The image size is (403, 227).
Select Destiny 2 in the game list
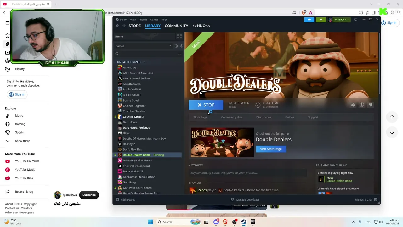[x=129, y=144]
